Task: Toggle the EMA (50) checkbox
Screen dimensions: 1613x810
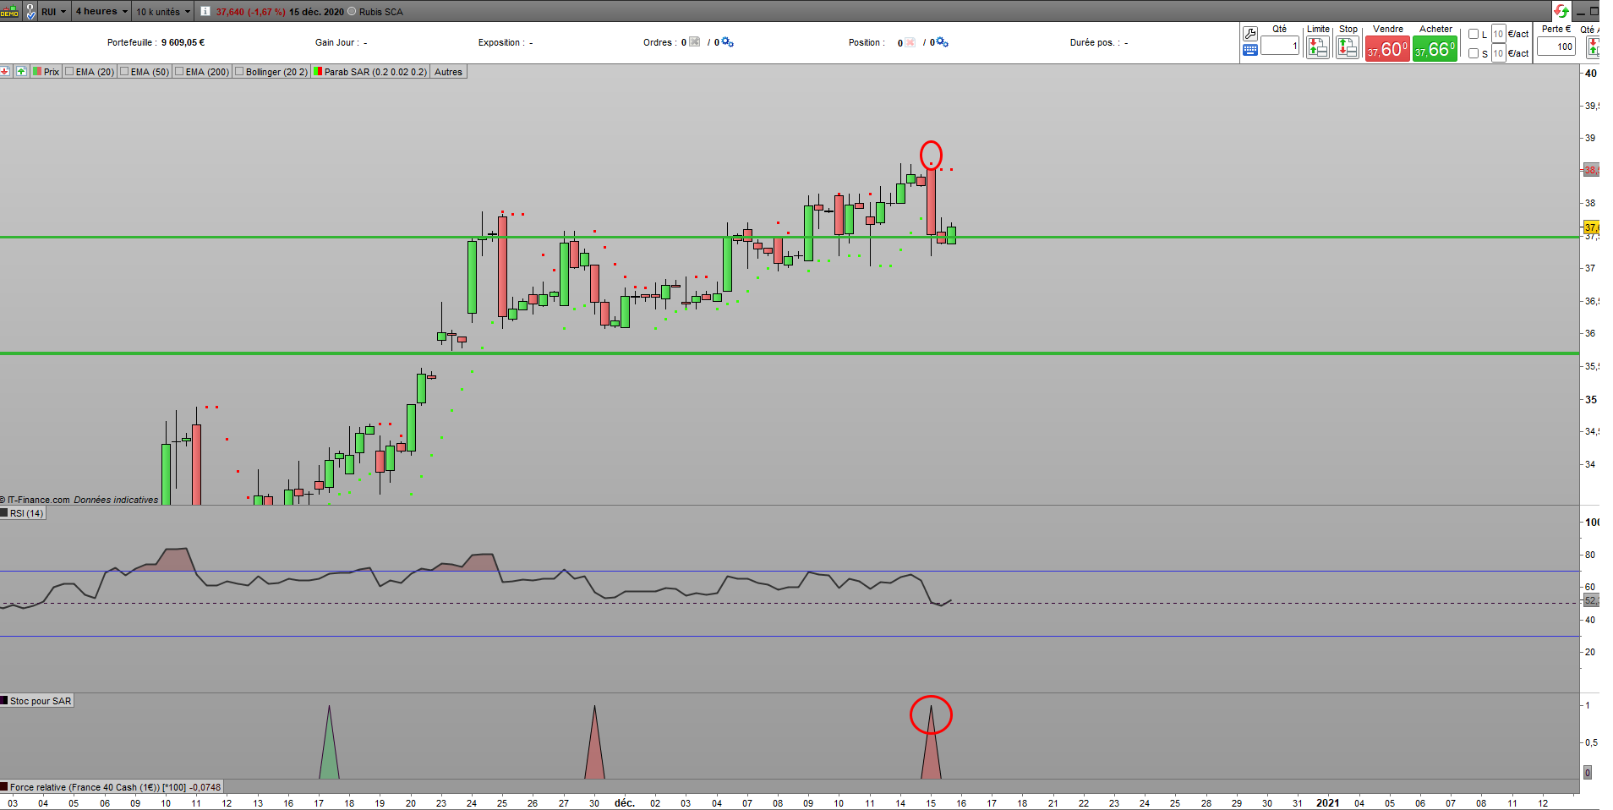Action: 125,72
